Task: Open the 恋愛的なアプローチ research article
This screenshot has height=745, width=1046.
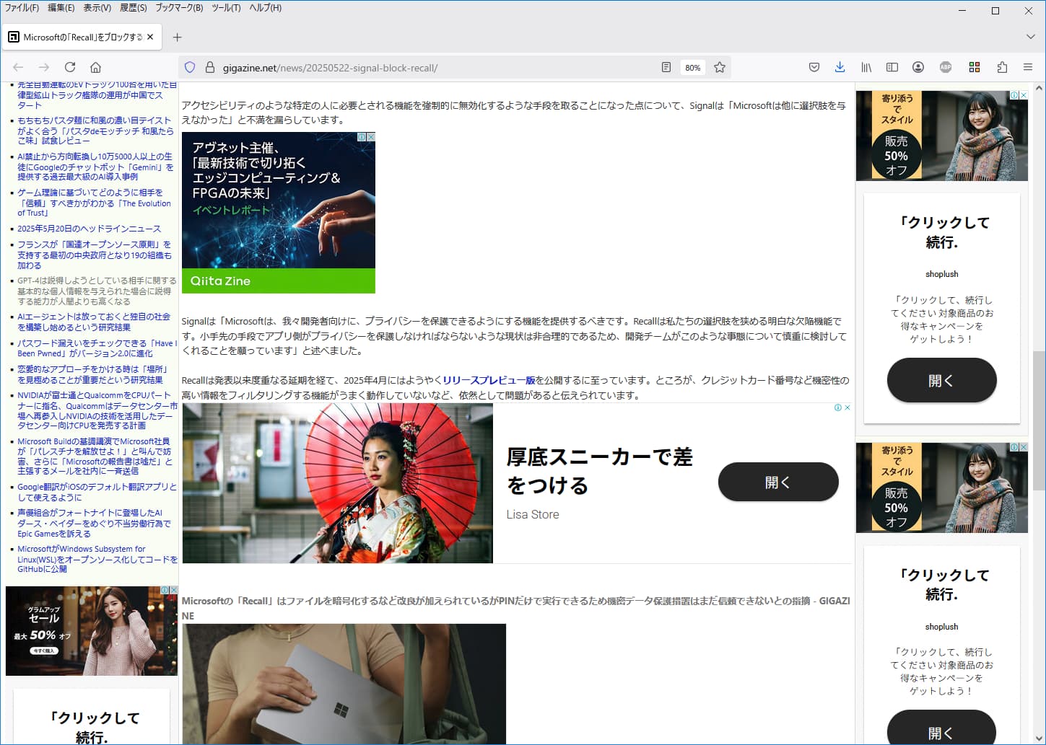Action: click(92, 374)
